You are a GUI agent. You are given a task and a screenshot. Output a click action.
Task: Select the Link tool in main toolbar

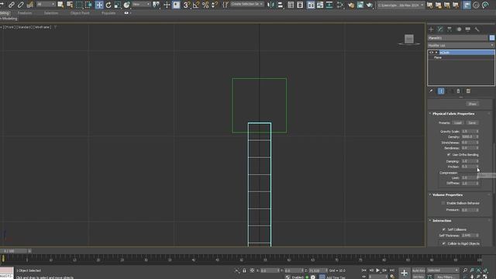click(12, 5)
